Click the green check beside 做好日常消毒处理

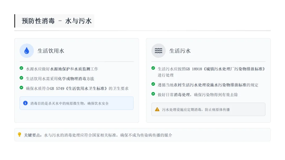point(153,94)
